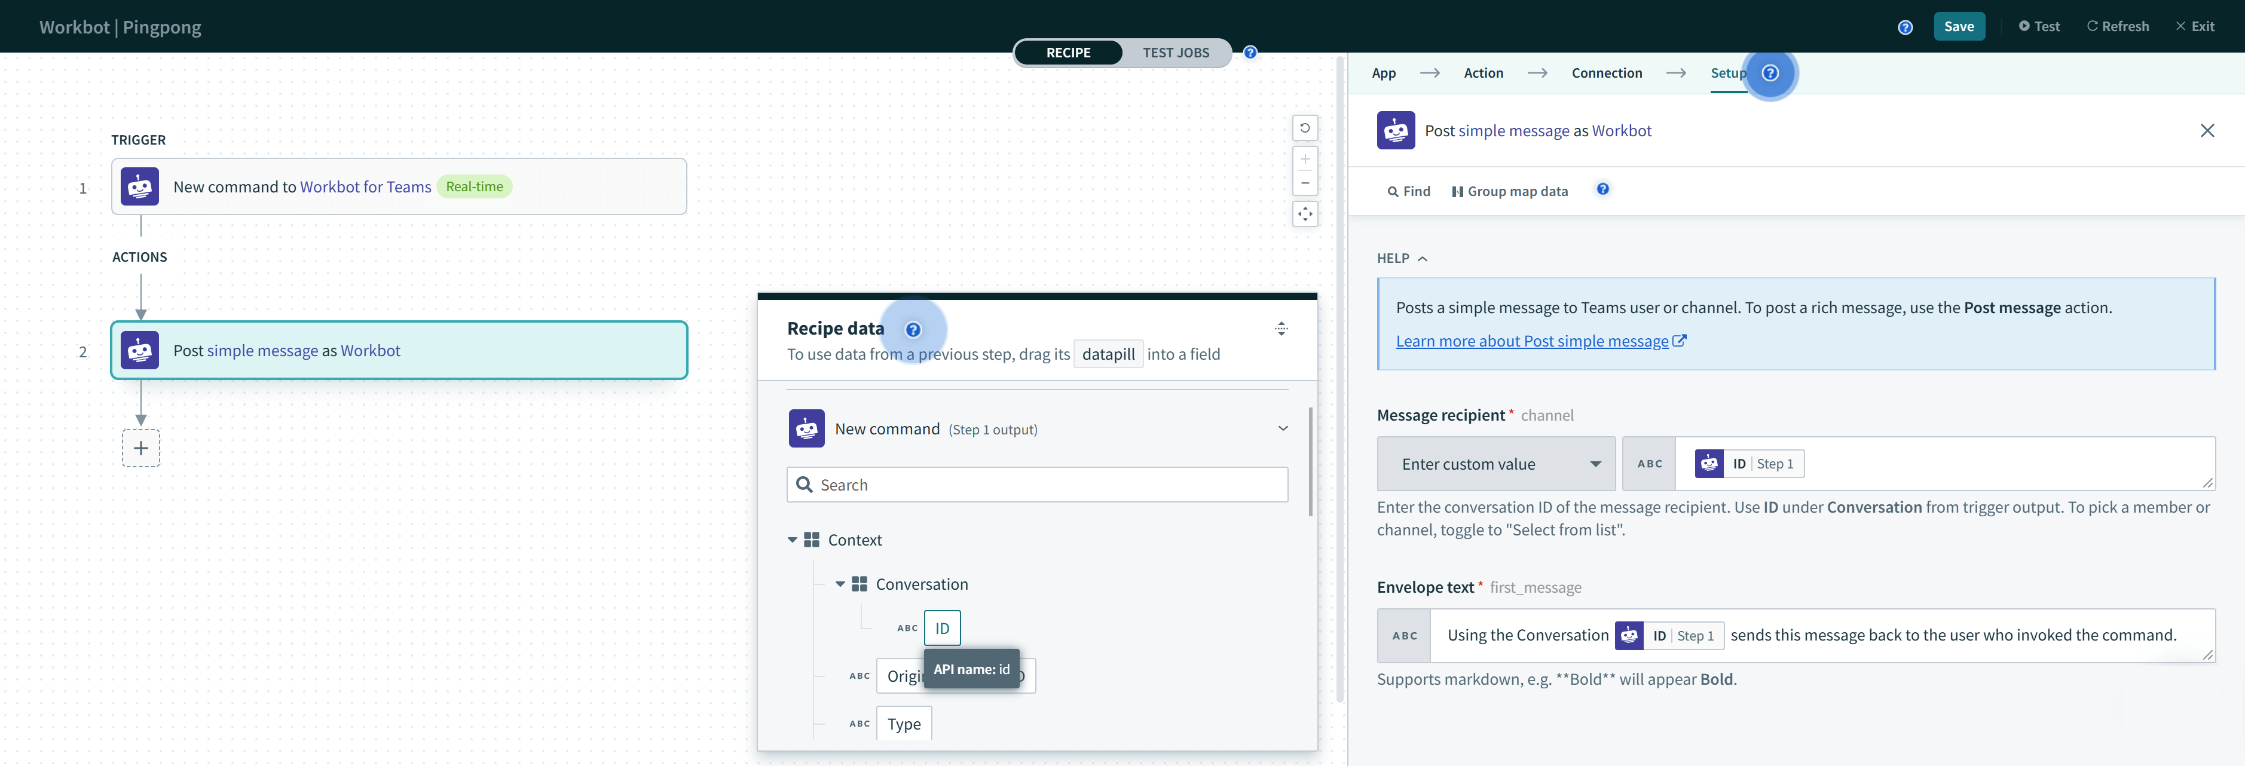This screenshot has width=2245, height=766.
Task: Toggle ABC mode on the Envelope text field
Action: (x=1403, y=635)
